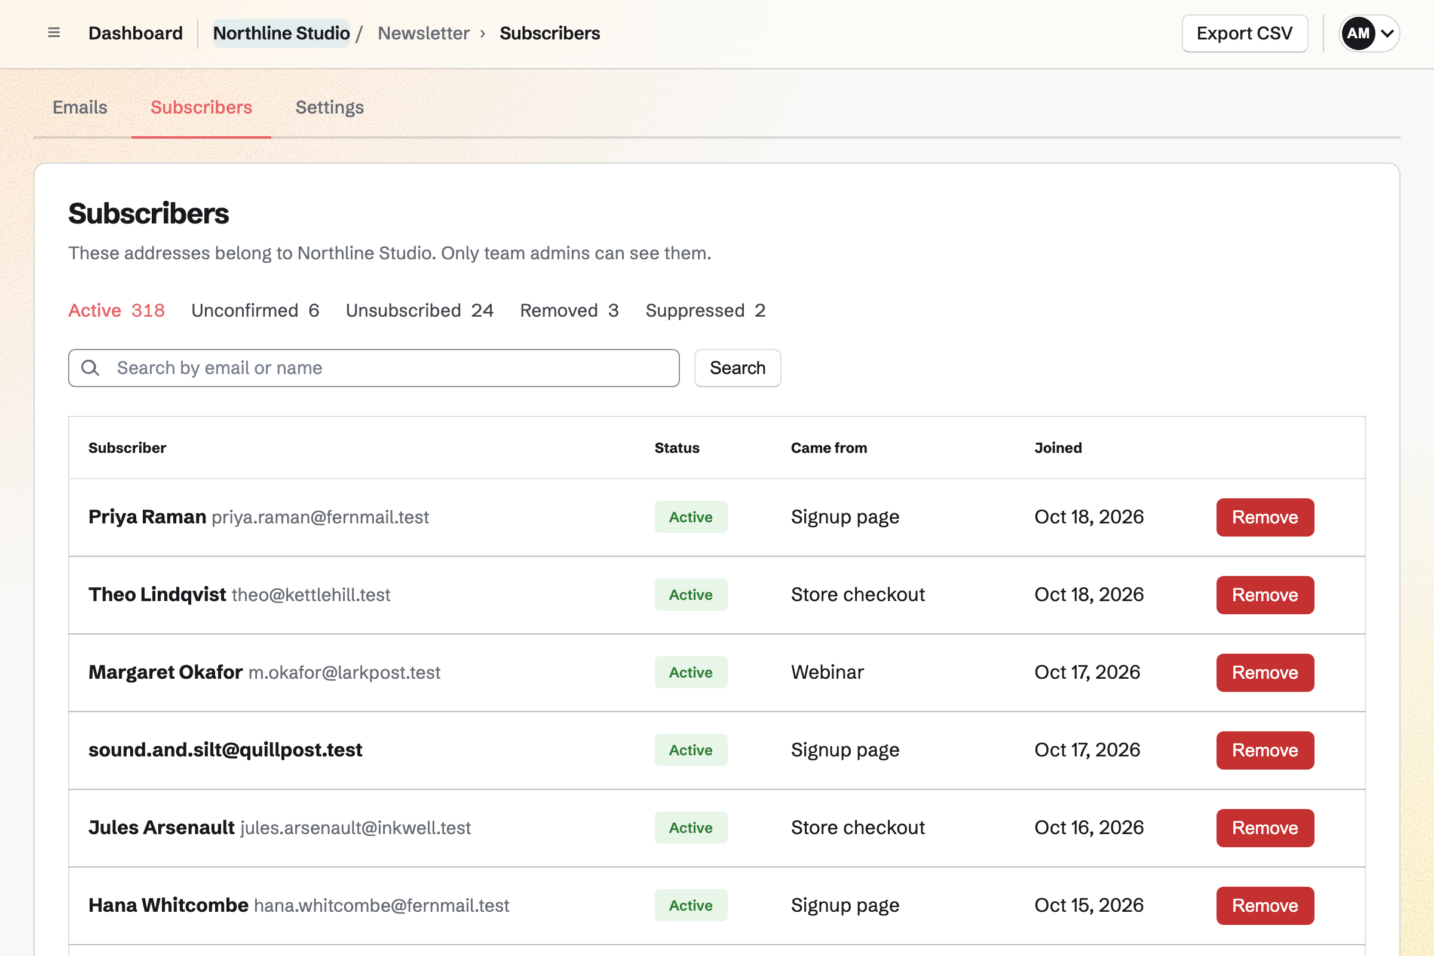Open the Newsletter breadcrumb
Image resolution: width=1434 pixels, height=956 pixels.
[x=423, y=33]
